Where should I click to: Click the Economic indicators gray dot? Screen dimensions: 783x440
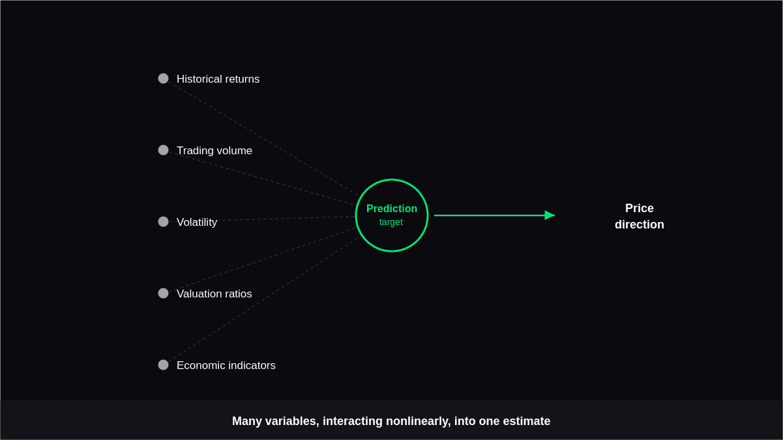pos(163,365)
